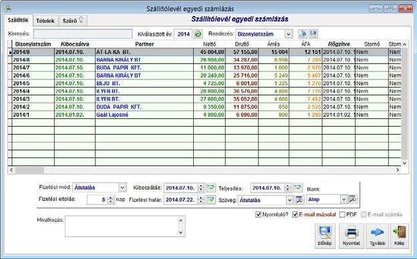The image size is (417, 259).
Task: Click the Fizetési eltolás days spinner
Action: point(111,200)
